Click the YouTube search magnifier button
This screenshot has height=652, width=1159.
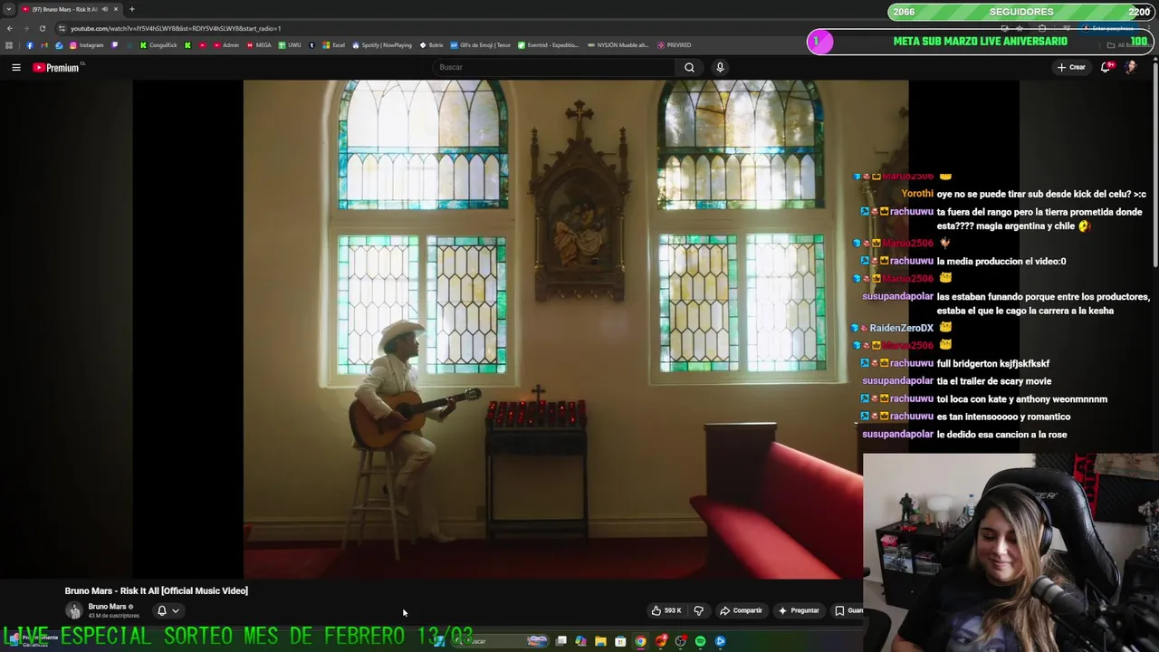point(689,67)
